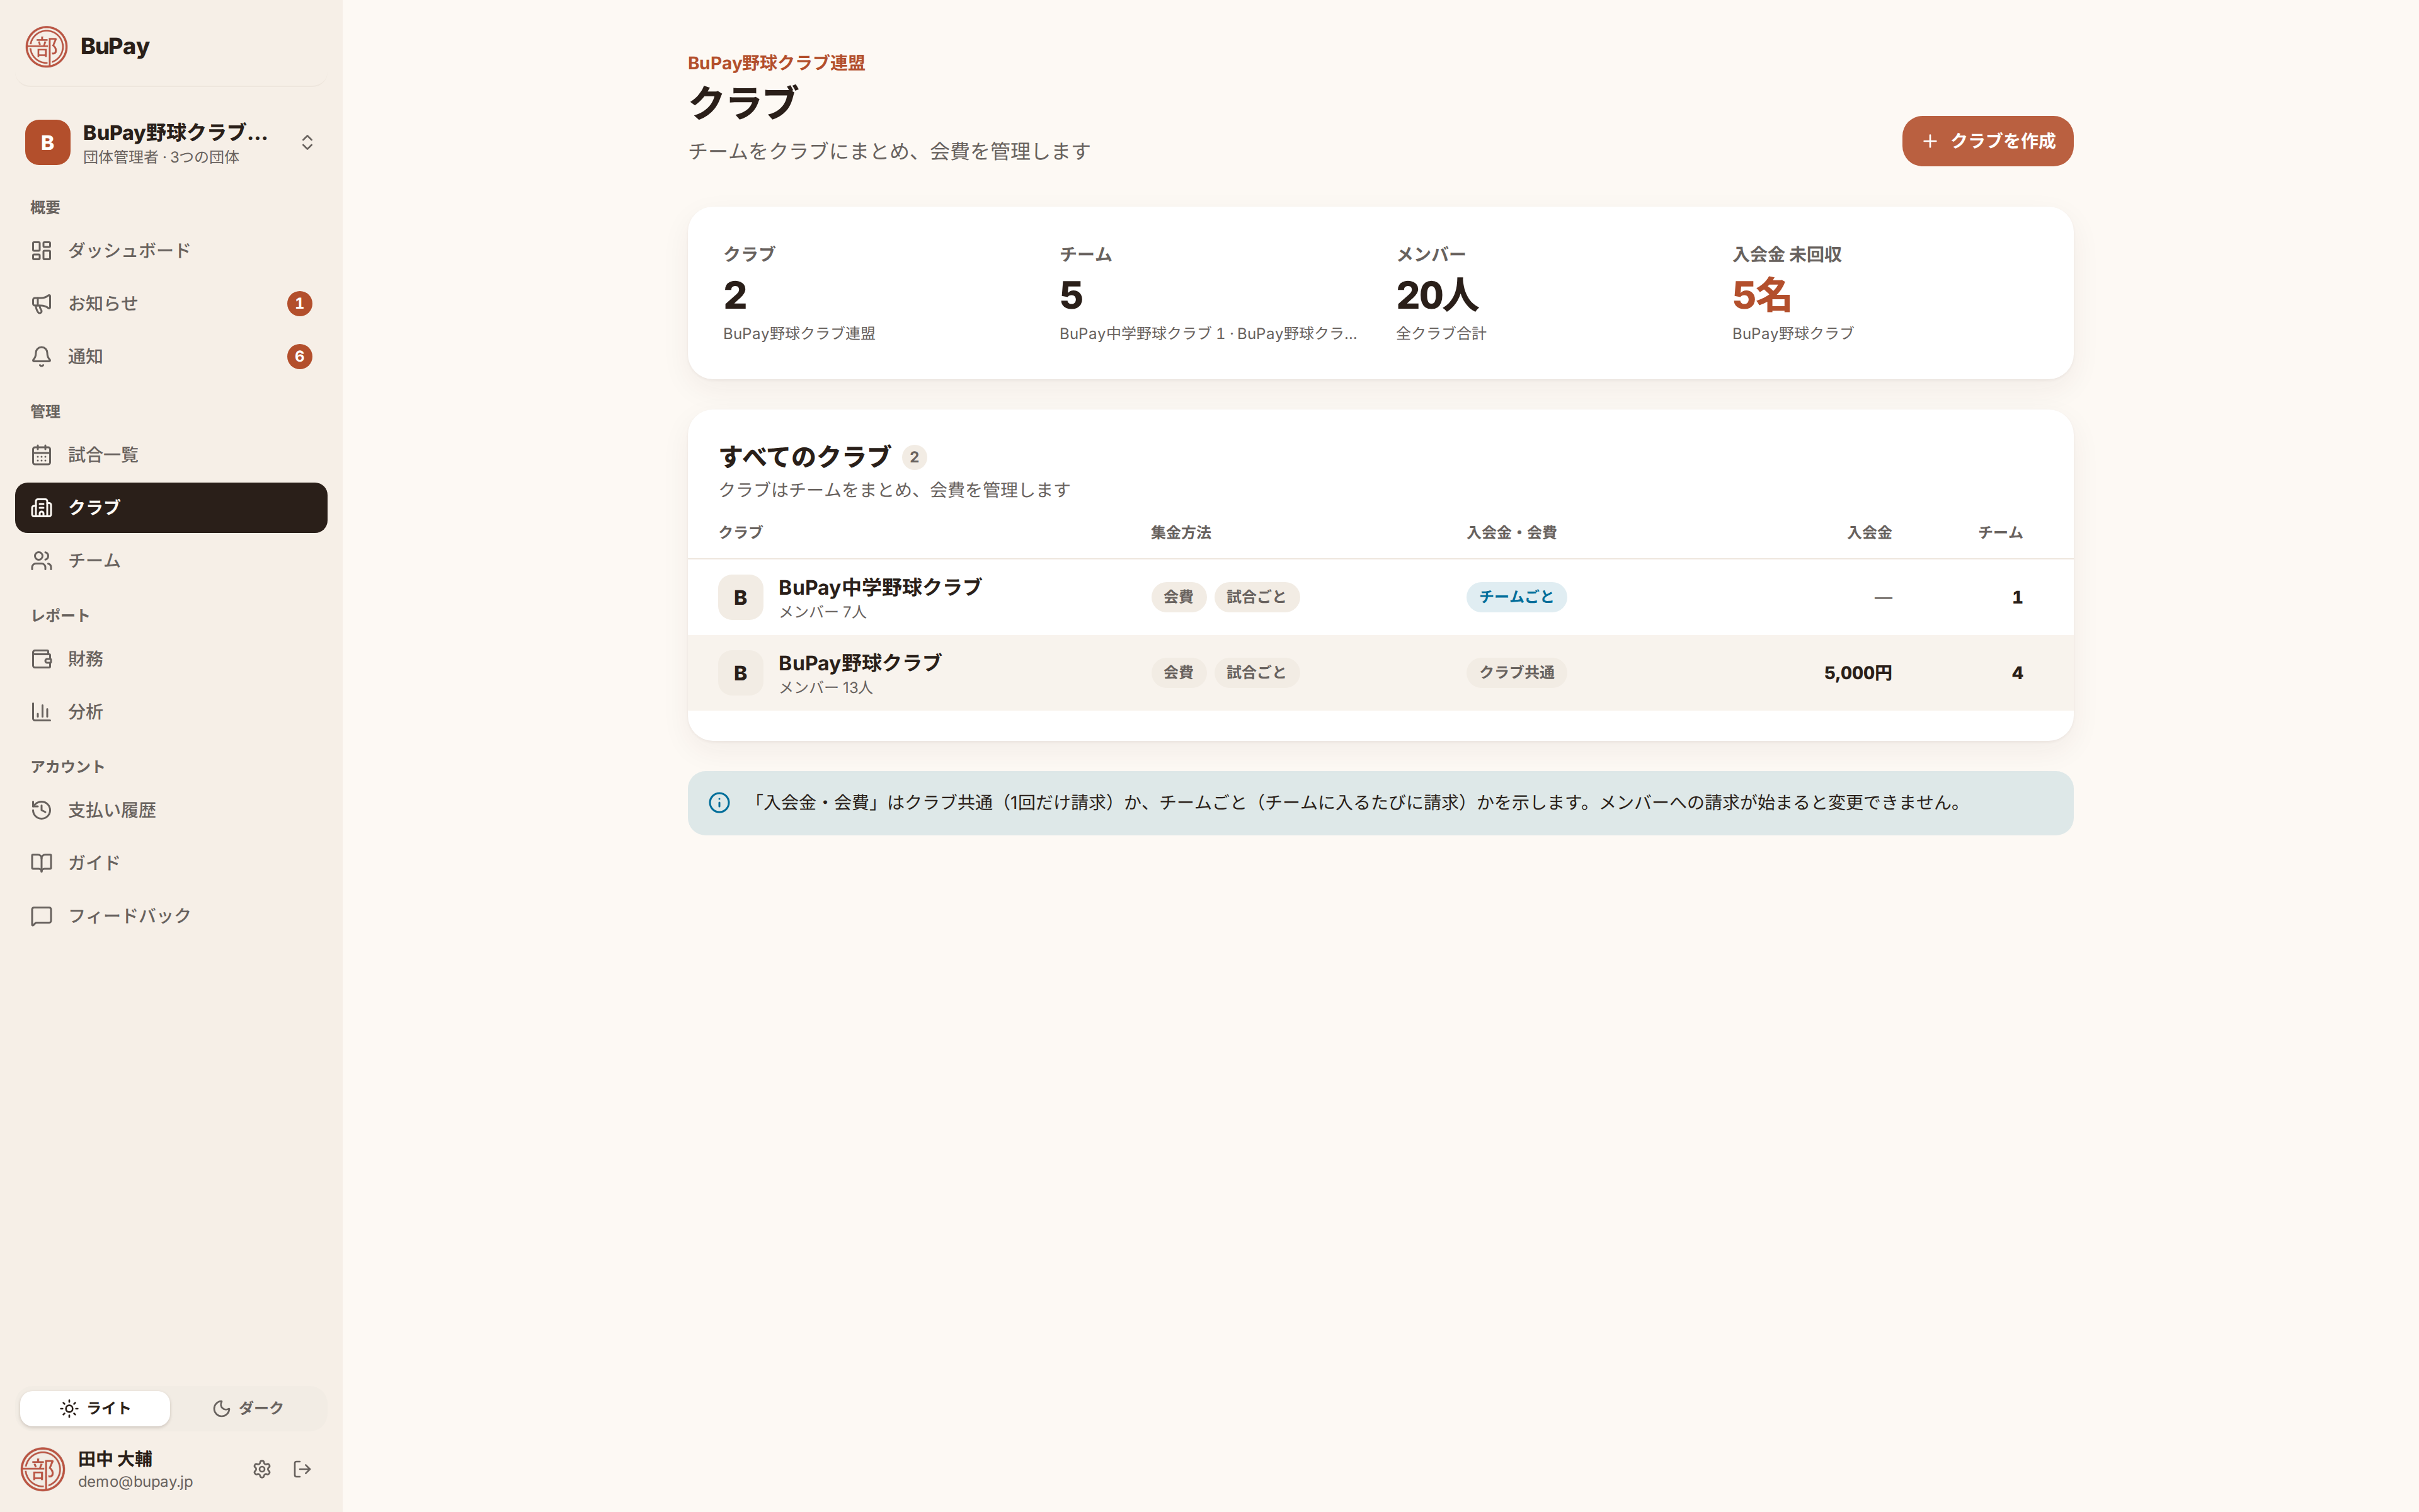Image resolution: width=2419 pixels, height=1512 pixels.
Task: Open settings with the gear icon
Action: [x=262, y=1469]
